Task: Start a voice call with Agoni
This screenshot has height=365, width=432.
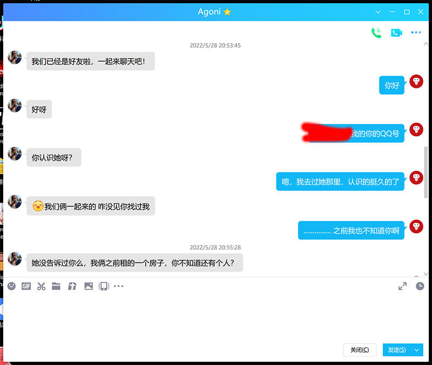Action: point(376,32)
